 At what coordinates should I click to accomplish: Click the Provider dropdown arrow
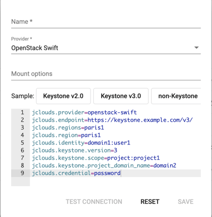[x=197, y=48]
